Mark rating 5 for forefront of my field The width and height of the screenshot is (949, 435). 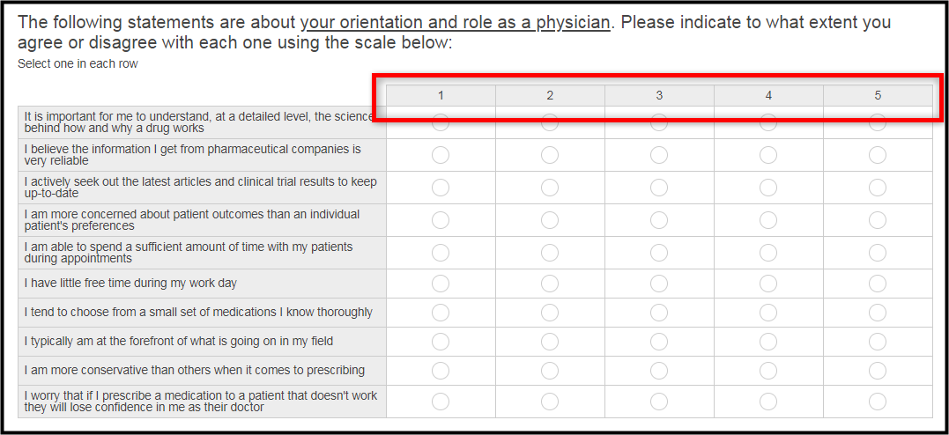[x=878, y=342]
